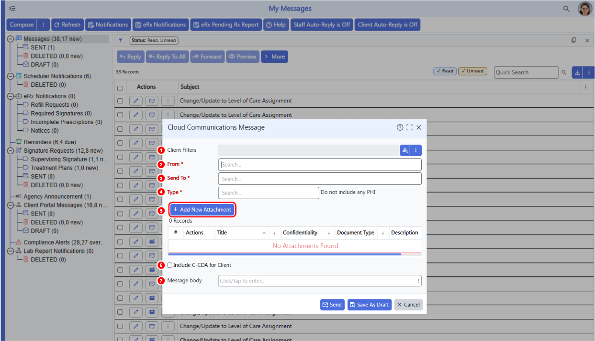Viewport: 595px width, 341px height.
Task: Click into the Send To search field
Action: pyautogui.click(x=320, y=179)
